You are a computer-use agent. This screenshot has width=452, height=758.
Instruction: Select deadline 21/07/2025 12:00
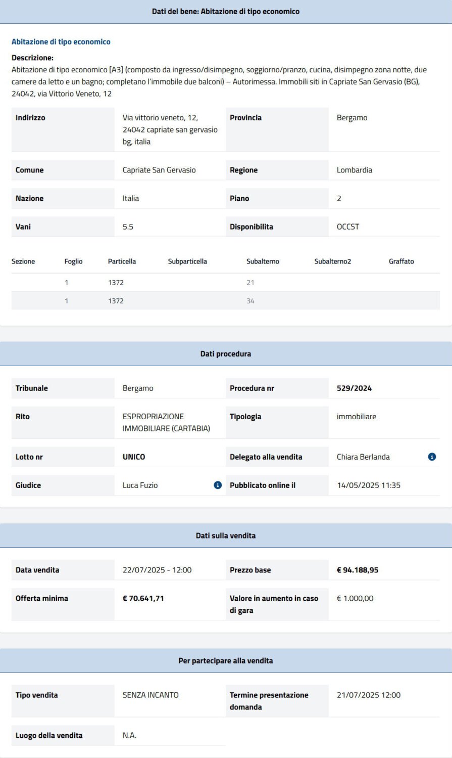[369, 695]
